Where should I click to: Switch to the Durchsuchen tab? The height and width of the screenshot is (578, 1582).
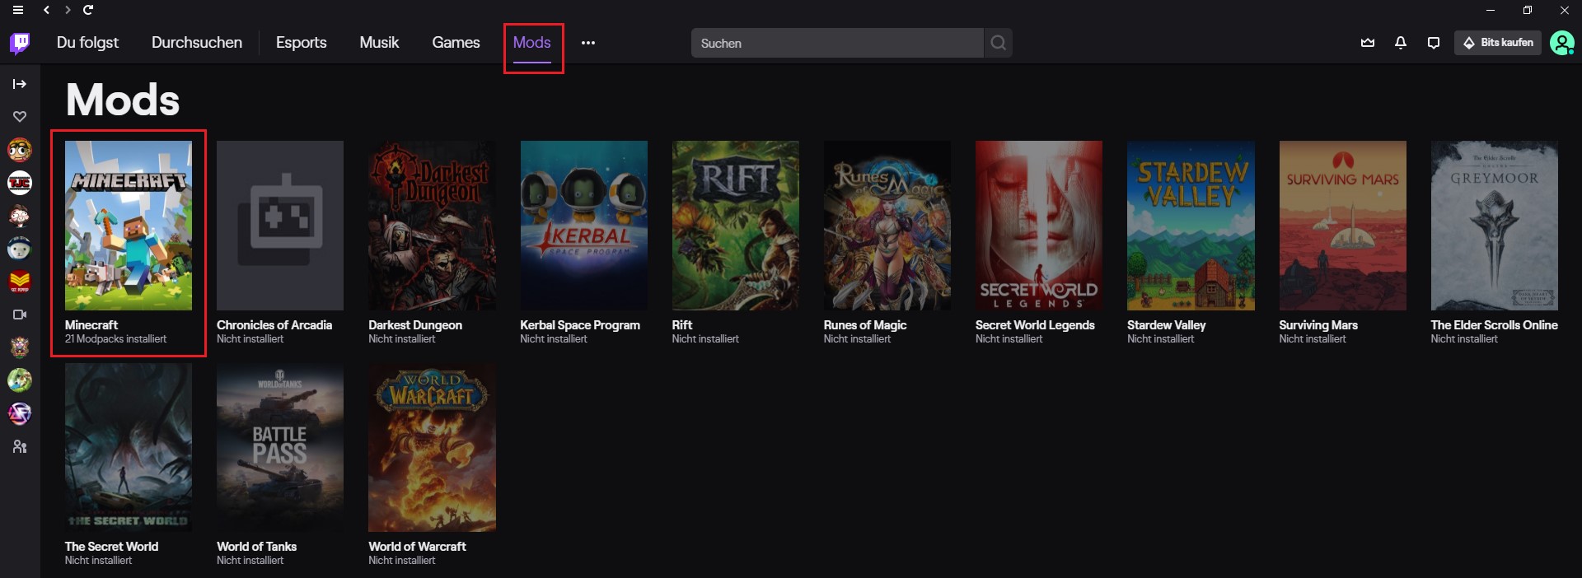(197, 43)
